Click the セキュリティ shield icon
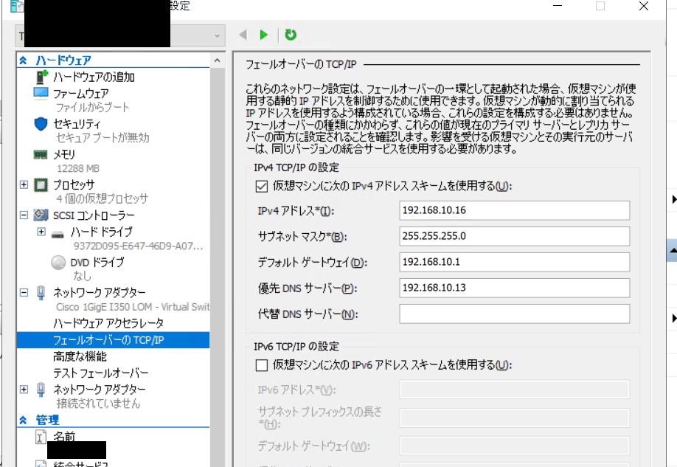677x467 pixels. pos(41,124)
